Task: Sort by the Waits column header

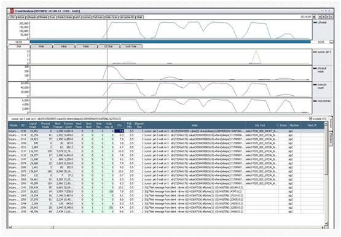Action: (x=194, y=125)
